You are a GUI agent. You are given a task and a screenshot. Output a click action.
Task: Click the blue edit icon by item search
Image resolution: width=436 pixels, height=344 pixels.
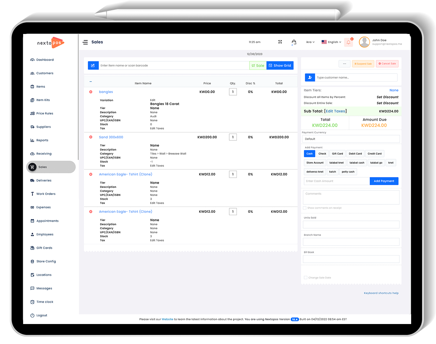[x=93, y=65]
